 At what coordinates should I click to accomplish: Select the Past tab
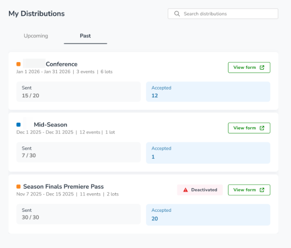point(85,36)
